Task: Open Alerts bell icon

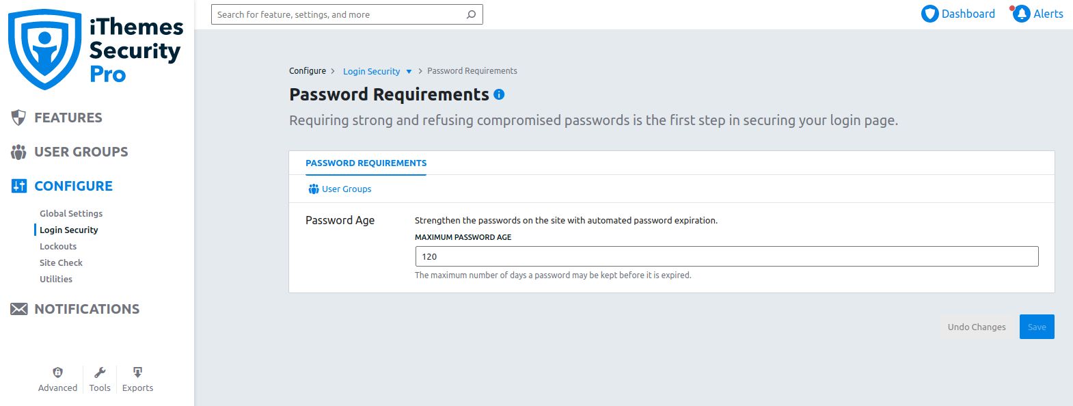Action: click(1021, 14)
